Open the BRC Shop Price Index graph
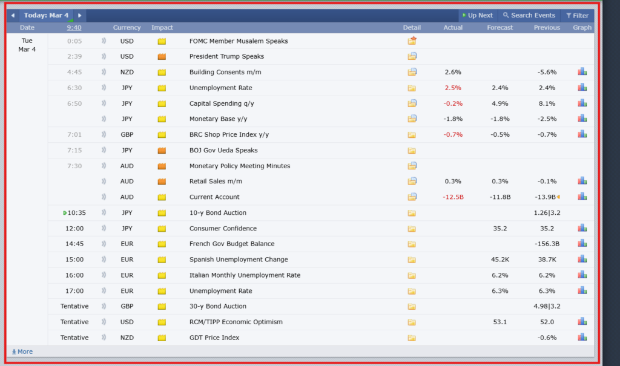This screenshot has height=366, width=620. tap(582, 134)
